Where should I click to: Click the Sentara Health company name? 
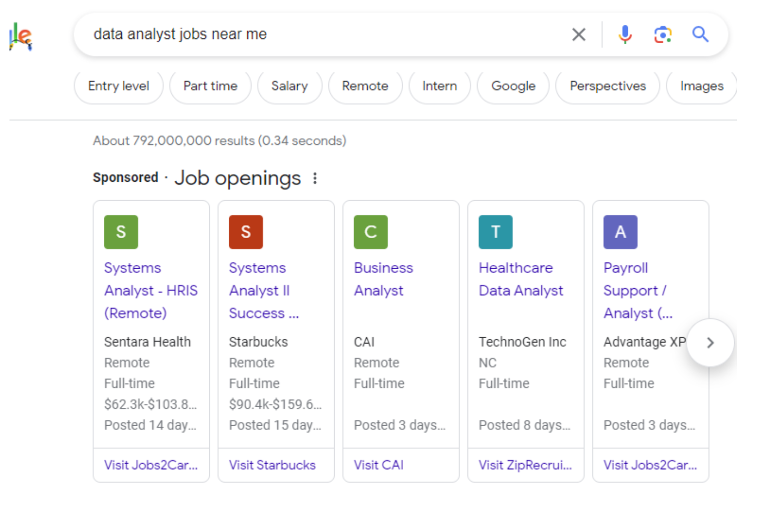click(148, 342)
